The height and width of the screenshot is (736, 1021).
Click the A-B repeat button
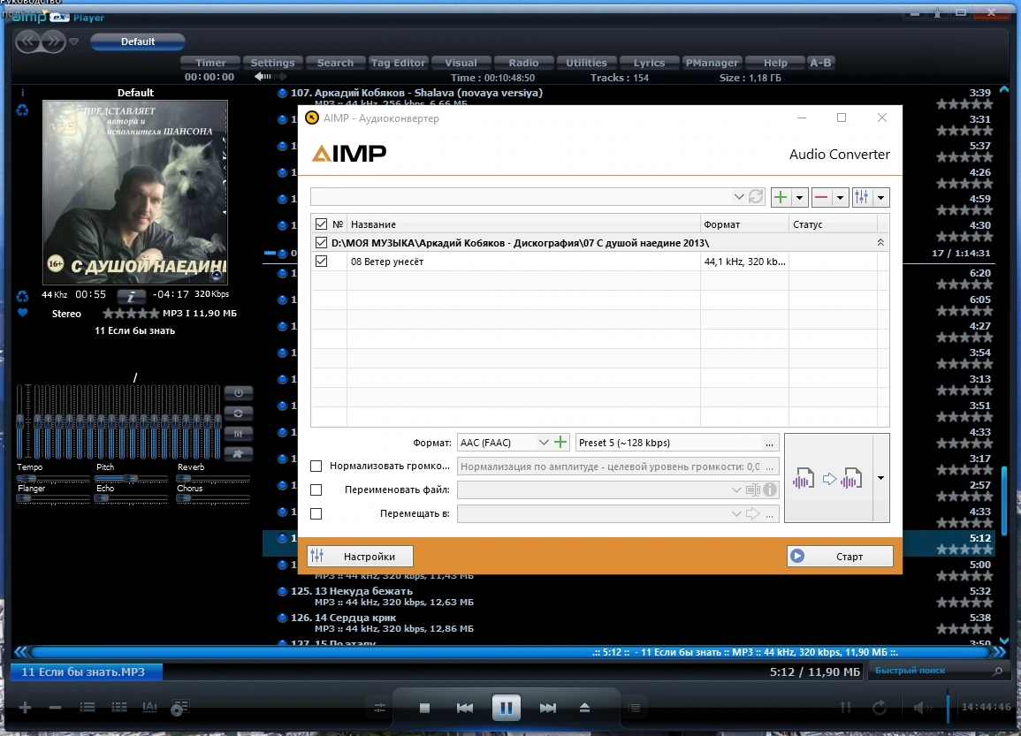[819, 63]
